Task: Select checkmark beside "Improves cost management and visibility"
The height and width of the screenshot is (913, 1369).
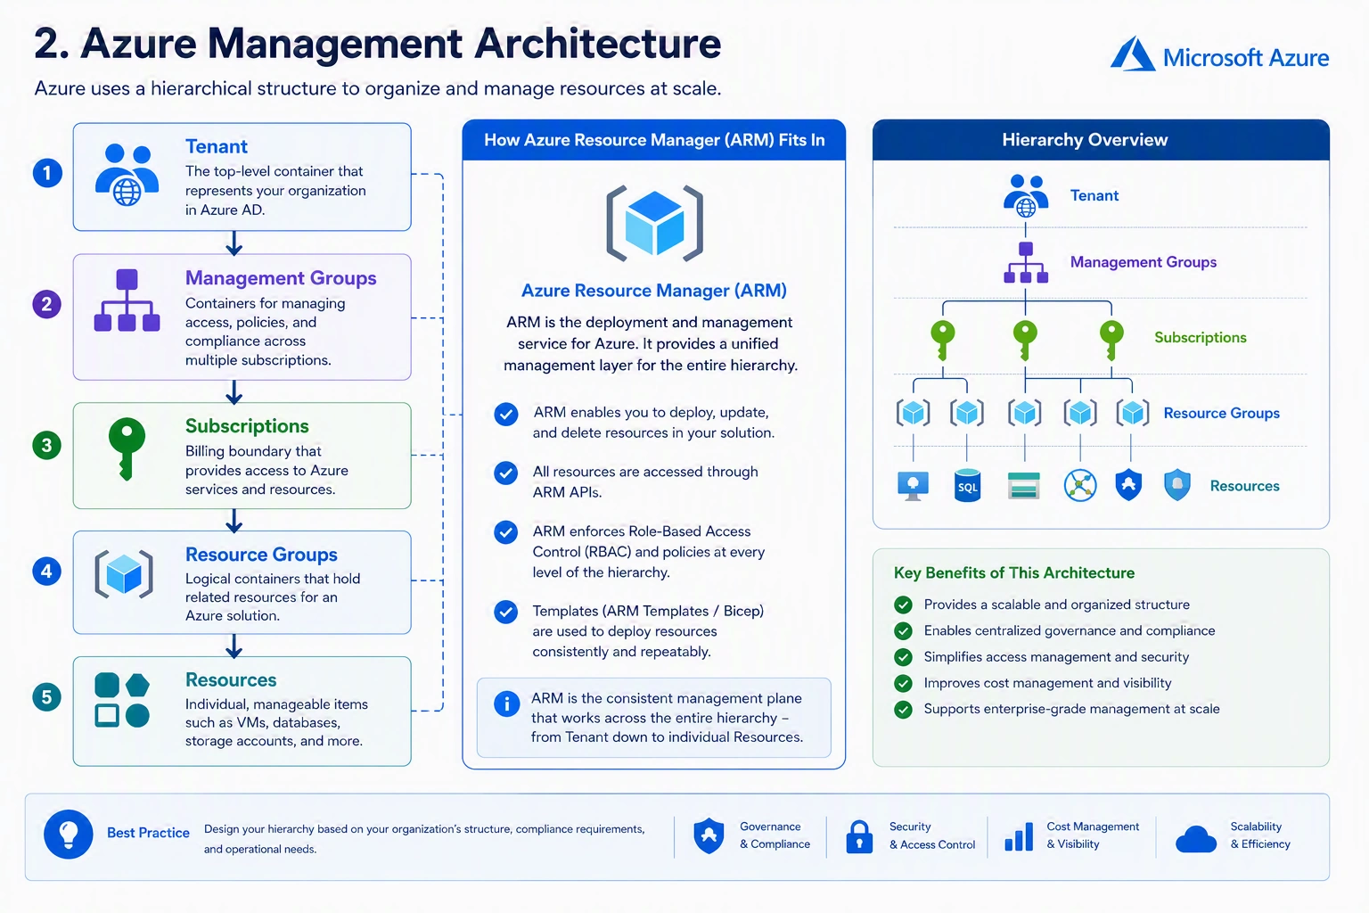Action: pos(903,684)
